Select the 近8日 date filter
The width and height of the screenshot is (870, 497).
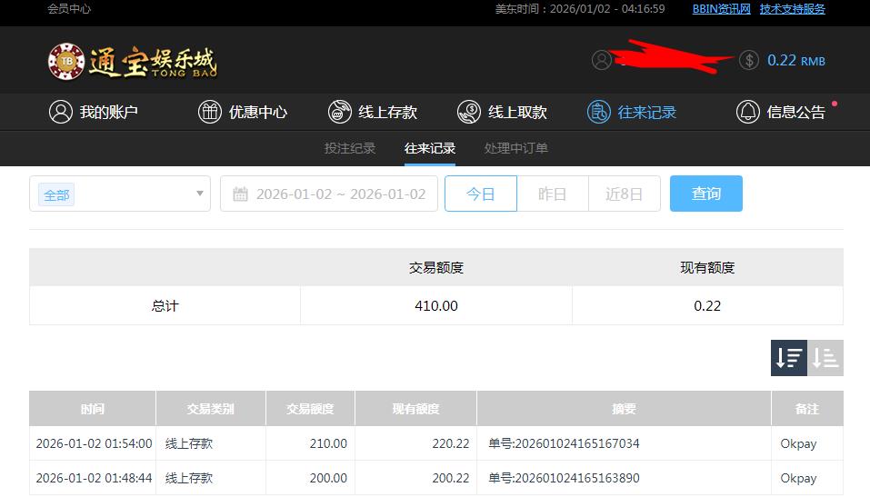[x=625, y=194]
